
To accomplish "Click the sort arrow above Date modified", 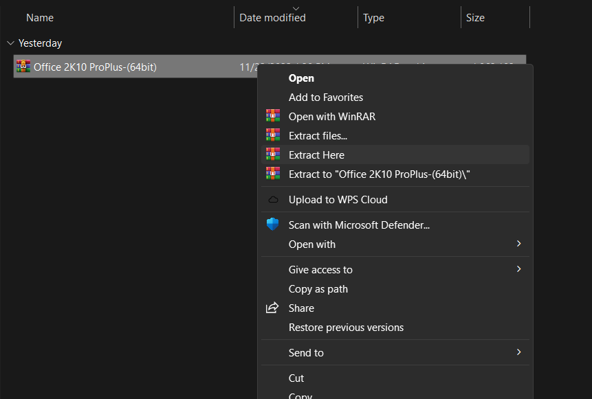I will point(296,8).
